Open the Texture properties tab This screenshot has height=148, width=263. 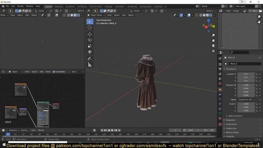220,124
